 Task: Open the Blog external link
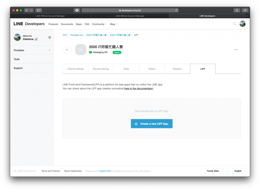pyautogui.click(x=113, y=24)
